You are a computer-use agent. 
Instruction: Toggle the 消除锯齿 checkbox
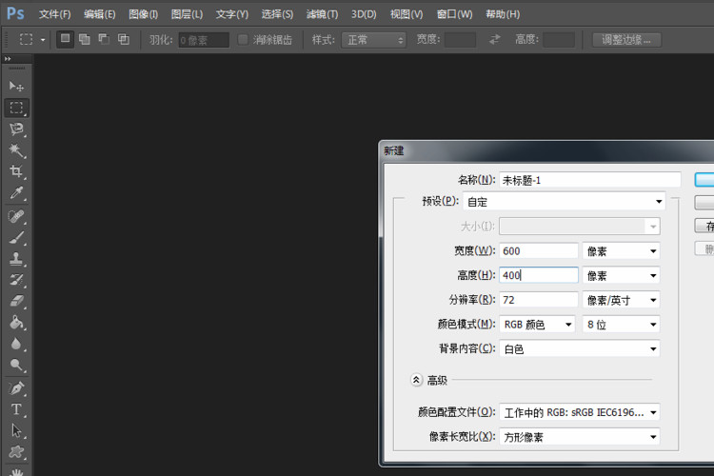pyautogui.click(x=243, y=40)
